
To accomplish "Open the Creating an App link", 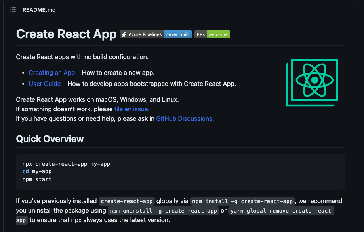I will pyautogui.click(x=52, y=73).
